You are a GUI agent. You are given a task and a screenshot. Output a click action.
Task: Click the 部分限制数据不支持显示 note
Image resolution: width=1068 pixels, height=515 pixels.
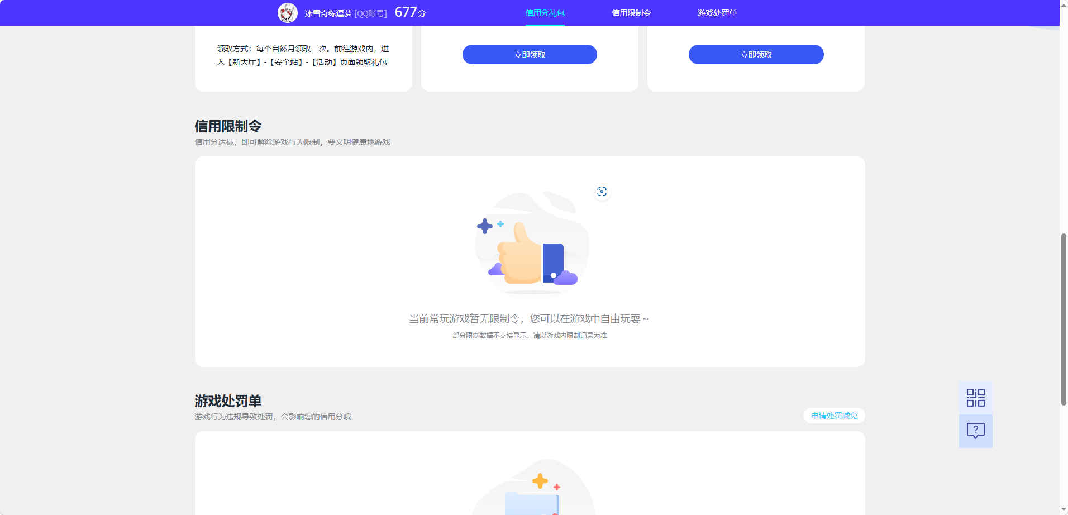click(530, 336)
